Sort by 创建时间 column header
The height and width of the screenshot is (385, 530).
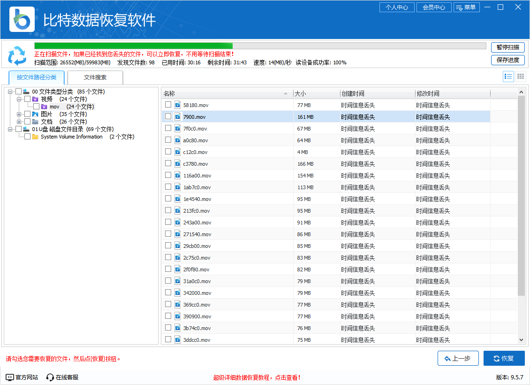(x=378, y=93)
